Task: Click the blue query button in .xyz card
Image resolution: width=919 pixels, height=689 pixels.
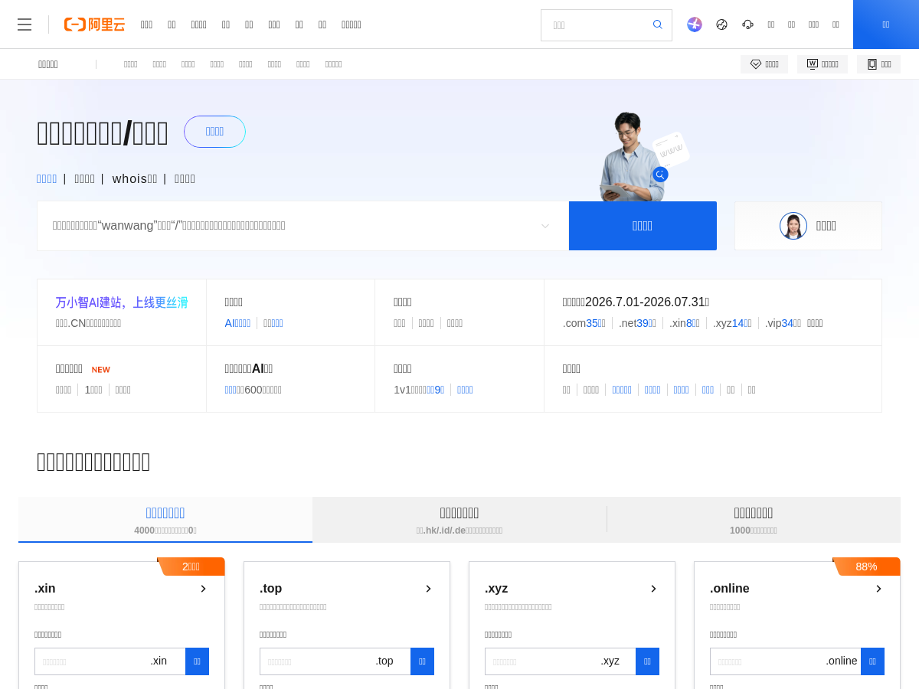Action: pos(647,661)
